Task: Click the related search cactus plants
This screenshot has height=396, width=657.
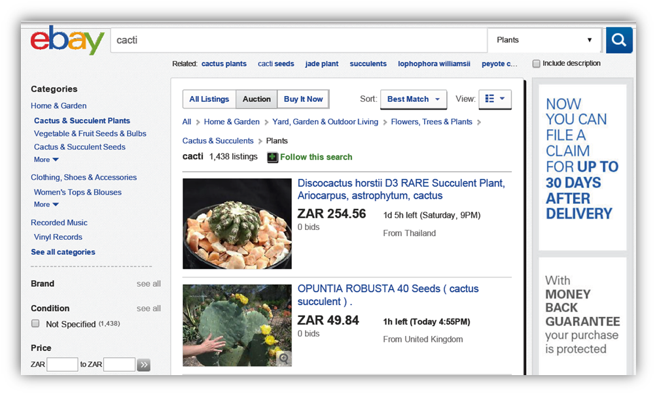Action: tap(224, 63)
